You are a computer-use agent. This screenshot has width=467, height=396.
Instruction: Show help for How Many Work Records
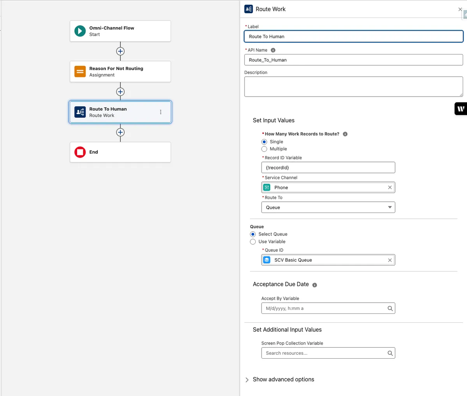[345, 134]
